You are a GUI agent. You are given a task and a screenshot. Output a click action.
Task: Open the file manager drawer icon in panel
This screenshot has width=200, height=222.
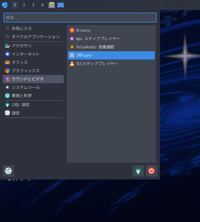pos(52,5)
